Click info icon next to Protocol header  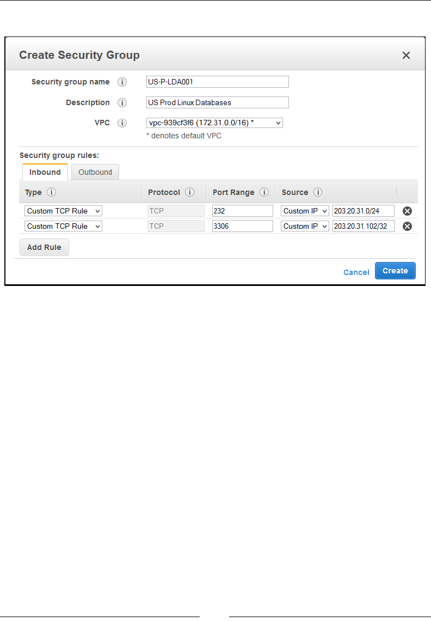pos(190,192)
